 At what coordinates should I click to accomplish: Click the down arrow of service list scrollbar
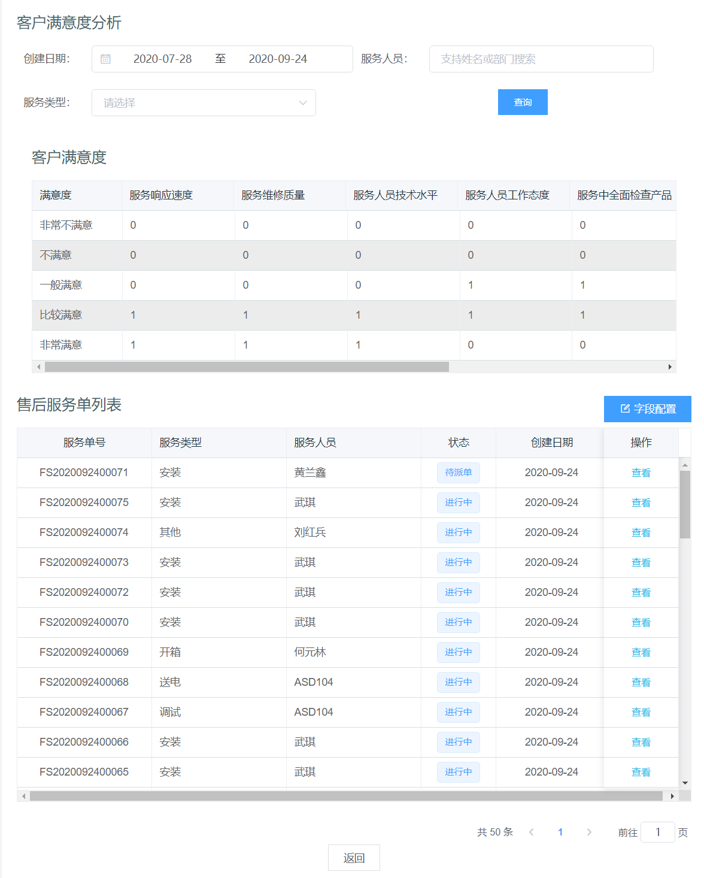[685, 782]
